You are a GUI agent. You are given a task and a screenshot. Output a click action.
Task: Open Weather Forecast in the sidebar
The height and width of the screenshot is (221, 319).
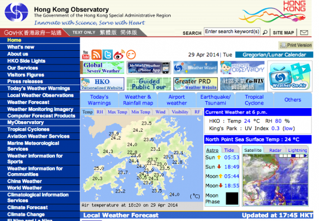pos(28,102)
